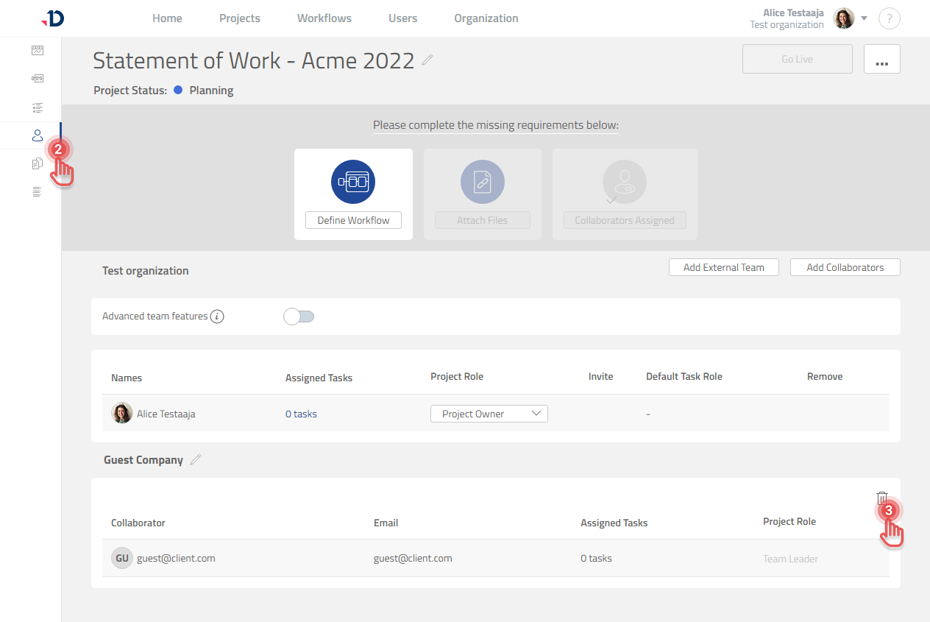Image resolution: width=930 pixels, height=622 pixels.
Task: Click the Add External Team button
Action: pos(723,267)
